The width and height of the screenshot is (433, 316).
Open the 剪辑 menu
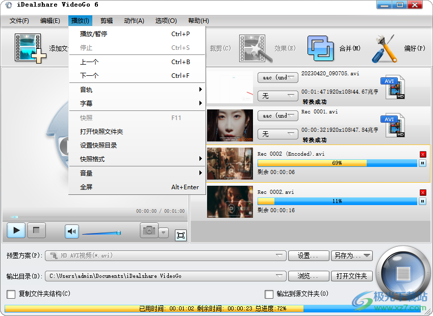pos(107,21)
